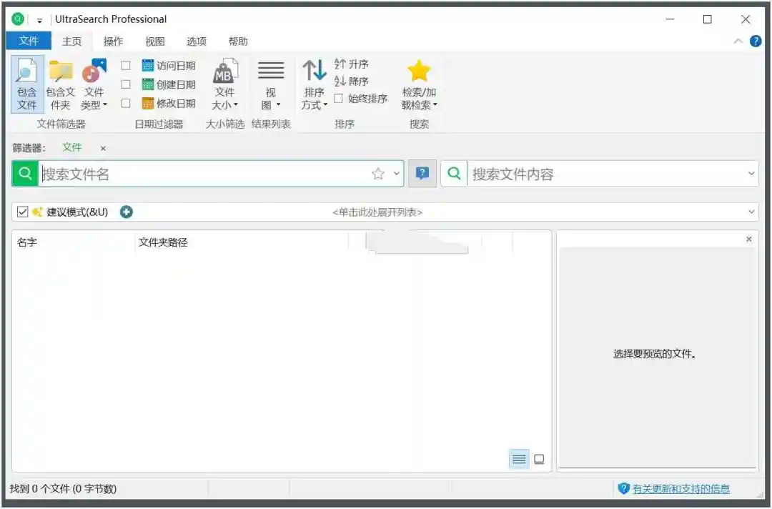Apply 升序 ascending sort
This screenshot has width=772, height=509.
(352, 64)
